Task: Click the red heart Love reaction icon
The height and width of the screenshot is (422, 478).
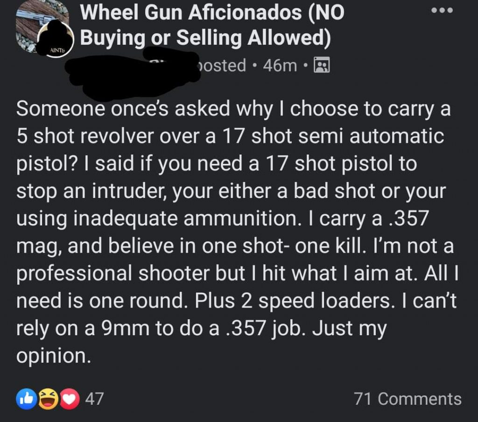Action: pyautogui.click(x=69, y=400)
